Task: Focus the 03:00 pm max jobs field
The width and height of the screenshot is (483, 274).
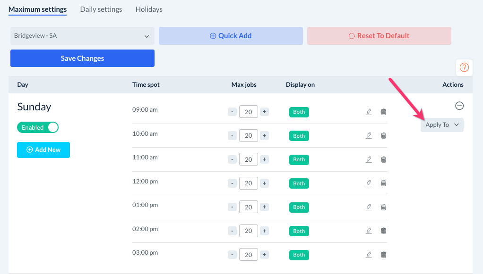Action: point(249,255)
